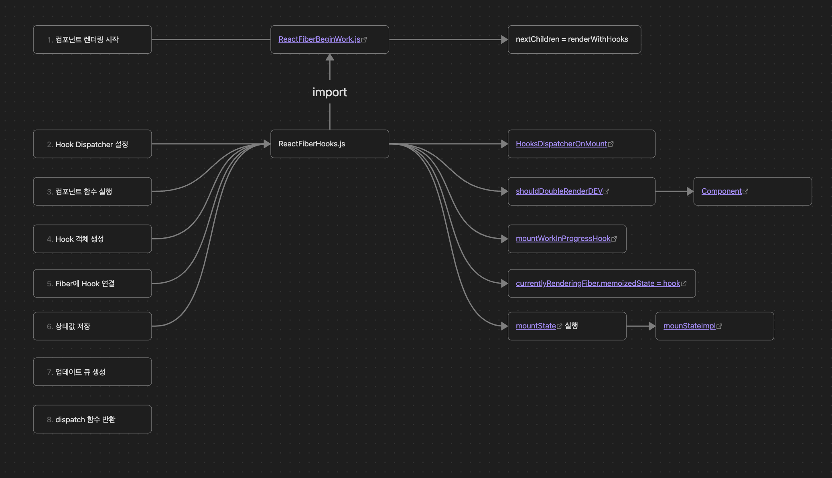
Task: Open currentlyRenderingFiber.memoizedState = hook link
Action: [x=598, y=284]
